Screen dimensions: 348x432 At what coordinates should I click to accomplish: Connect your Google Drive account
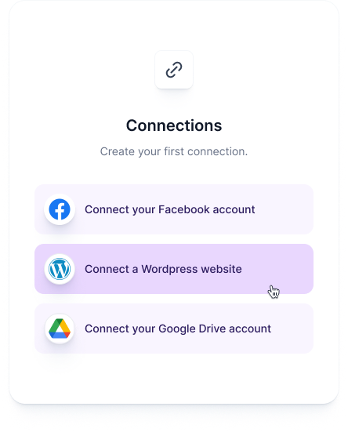click(x=174, y=329)
